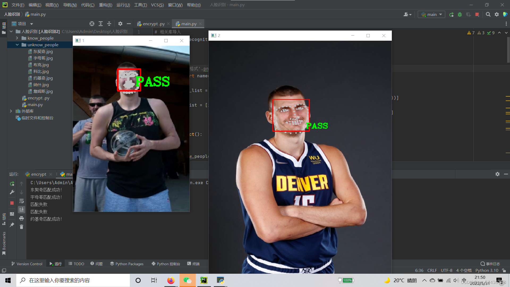Toggle soft-wrap in the run console
The height and width of the screenshot is (287, 510).
coord(22,201)
